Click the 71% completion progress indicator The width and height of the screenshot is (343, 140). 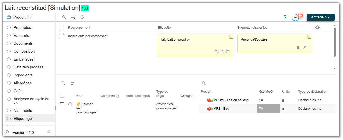click(x=296, y=18)
